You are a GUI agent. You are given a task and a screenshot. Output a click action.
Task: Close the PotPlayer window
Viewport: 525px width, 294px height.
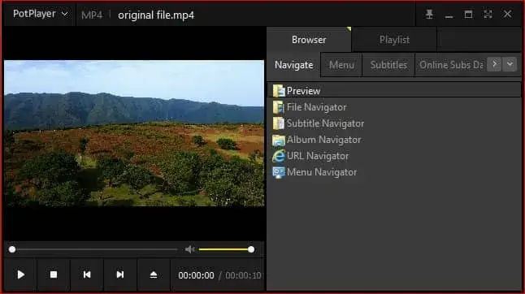tap(507, 14)
